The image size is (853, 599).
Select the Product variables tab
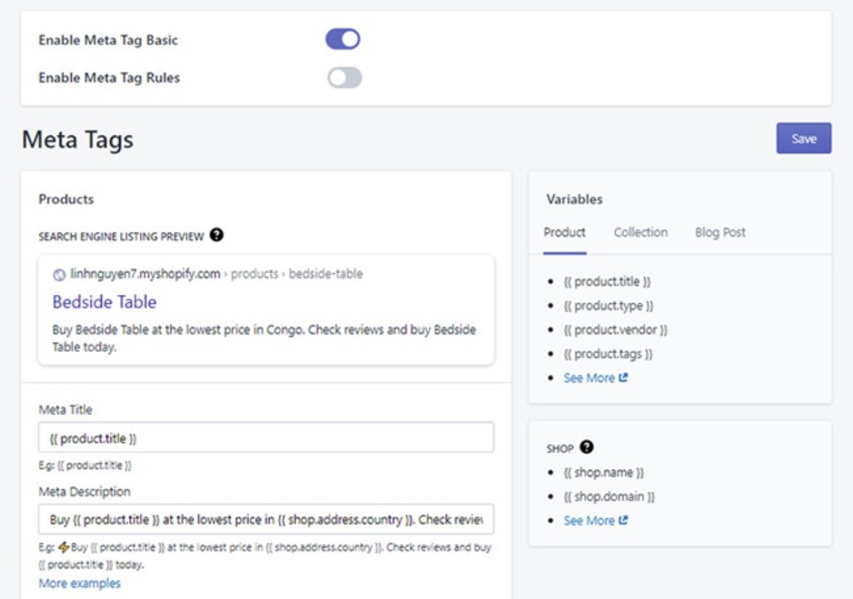(x=565, y=233)
